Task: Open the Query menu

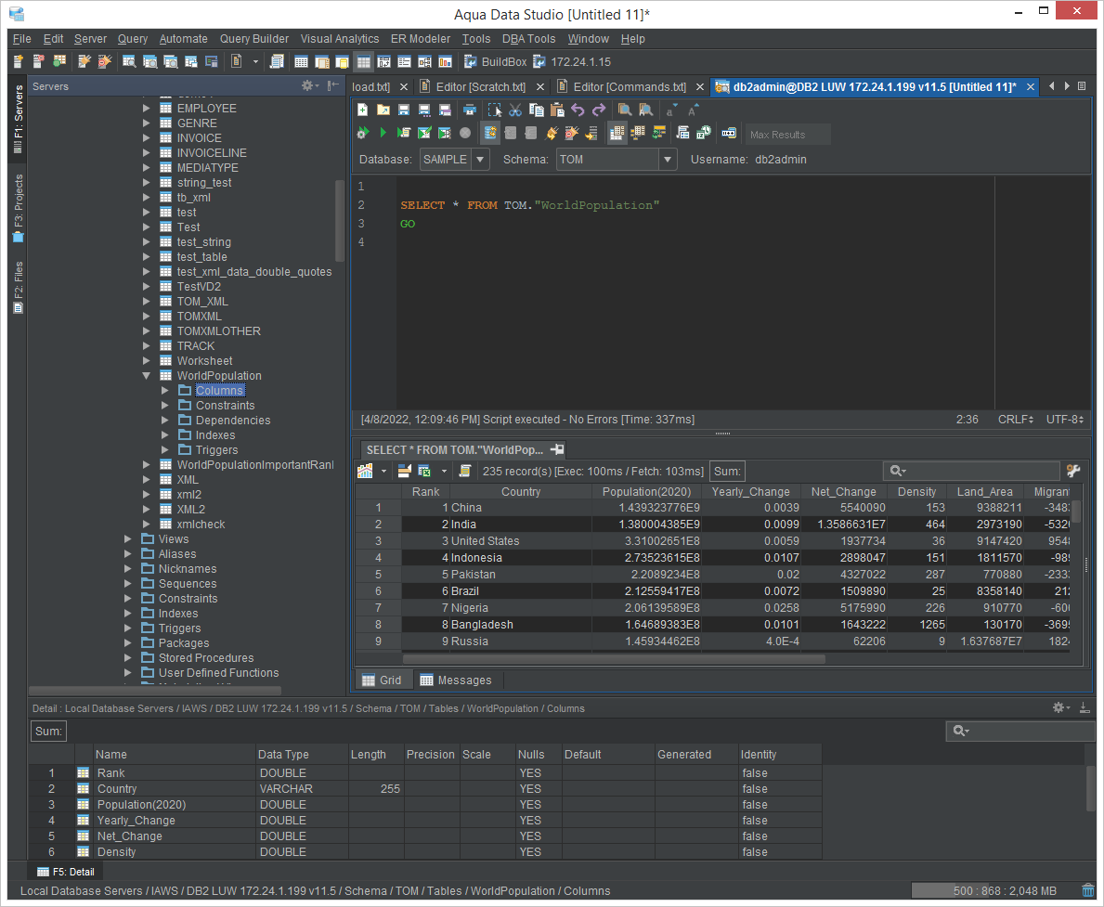Action: (133, 39)
